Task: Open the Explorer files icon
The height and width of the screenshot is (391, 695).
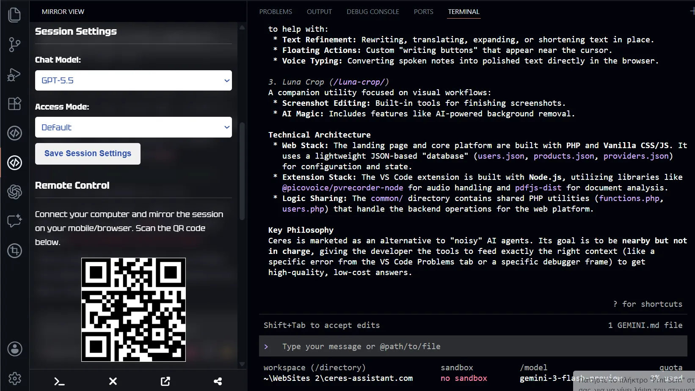Action: [14, 15]
